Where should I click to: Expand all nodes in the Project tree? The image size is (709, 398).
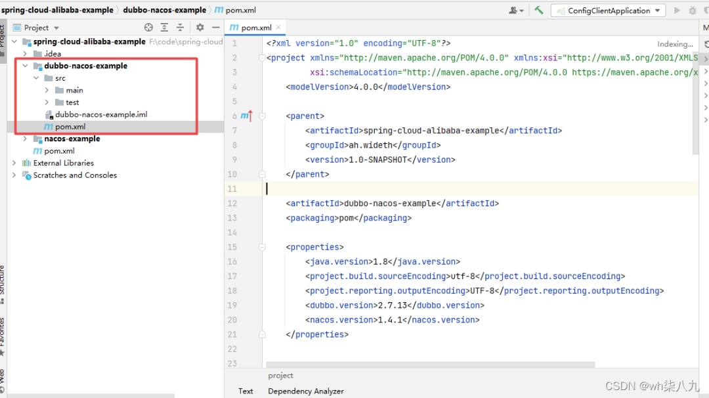tap(164, 28)
